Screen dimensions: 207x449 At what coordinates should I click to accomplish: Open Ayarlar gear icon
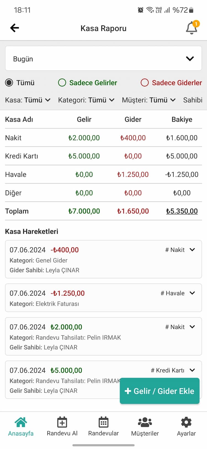coord(186,422)
